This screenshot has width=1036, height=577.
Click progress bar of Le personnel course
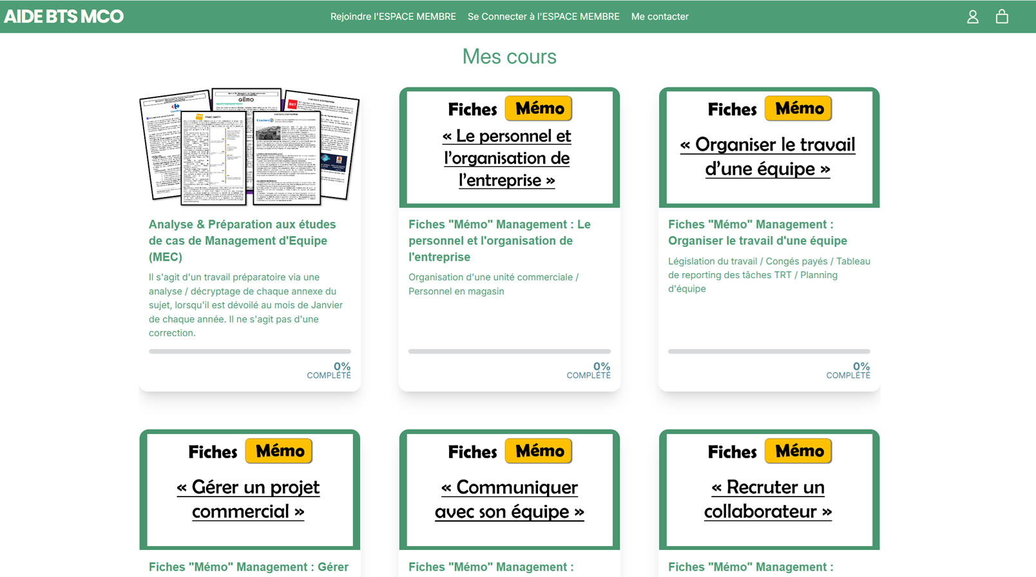[x=510, y=352]
